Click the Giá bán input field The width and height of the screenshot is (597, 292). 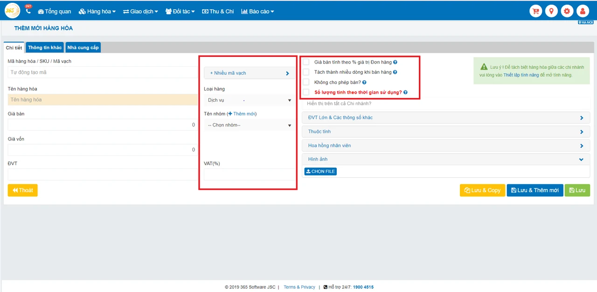(103, 125)
